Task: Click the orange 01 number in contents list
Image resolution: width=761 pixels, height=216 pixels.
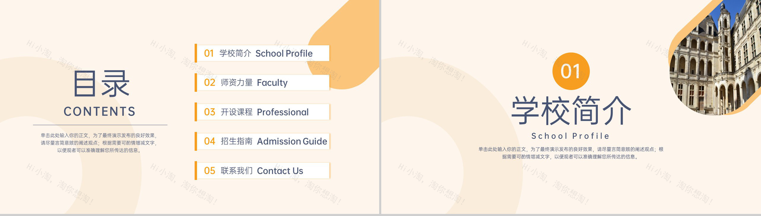Action: coord(209,53)
